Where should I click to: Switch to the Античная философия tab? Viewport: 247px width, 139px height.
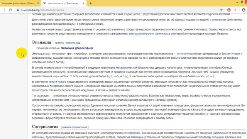[19, 3]
